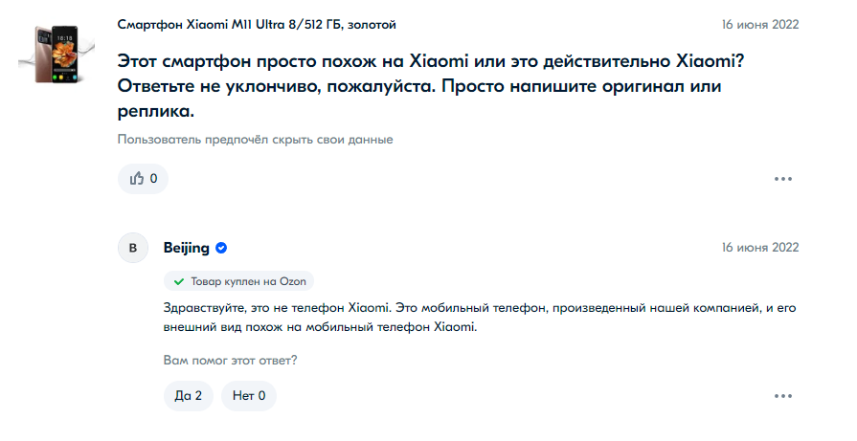Click the question's date '16 июня 2022'
The width and height of the screenshot is (857, 441).
click(x=759, y=23)
